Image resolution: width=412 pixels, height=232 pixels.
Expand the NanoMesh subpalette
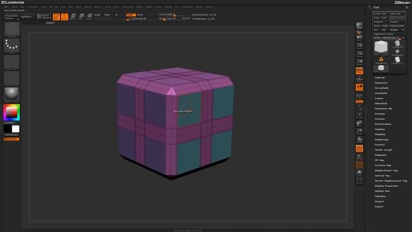(x=380, y=93)
